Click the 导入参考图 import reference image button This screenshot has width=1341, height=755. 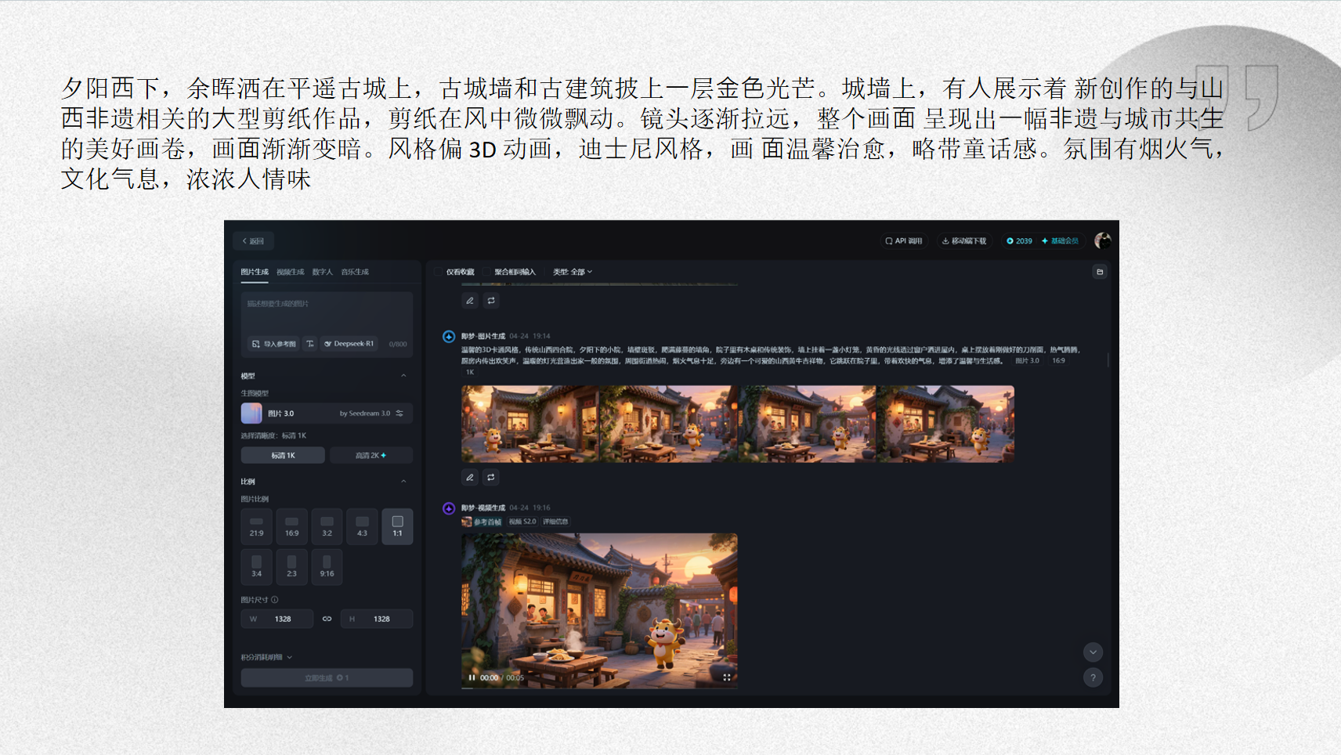pos(274,344)
